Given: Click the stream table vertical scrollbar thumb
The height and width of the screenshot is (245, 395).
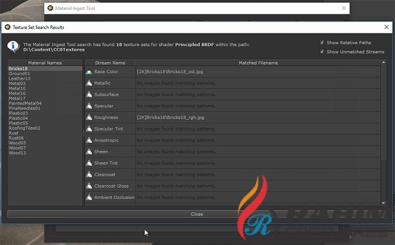Looking at the screenshot, I should (x=384, y=113).
